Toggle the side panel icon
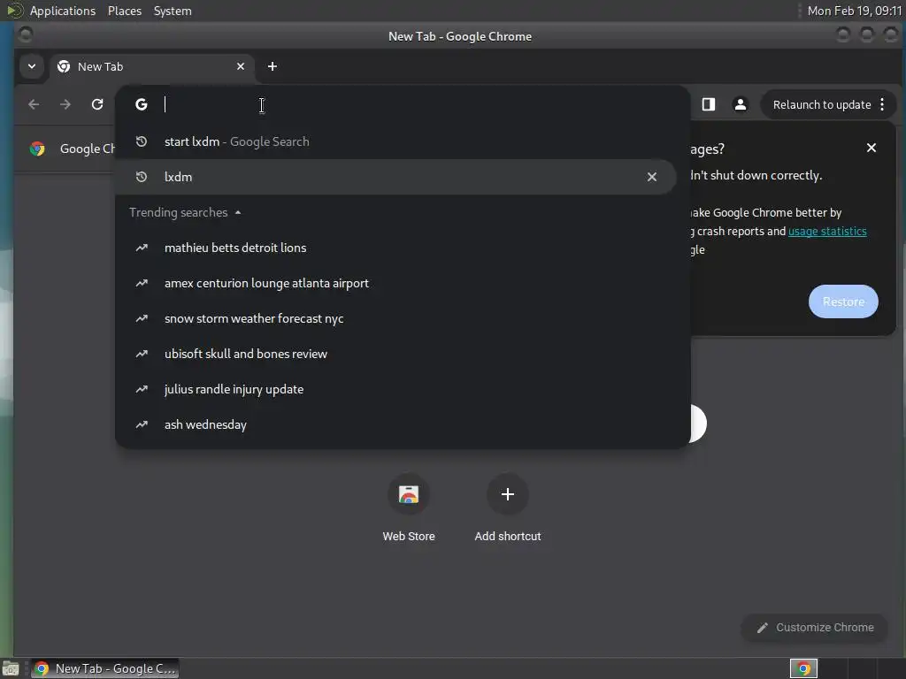 [709, 104]
